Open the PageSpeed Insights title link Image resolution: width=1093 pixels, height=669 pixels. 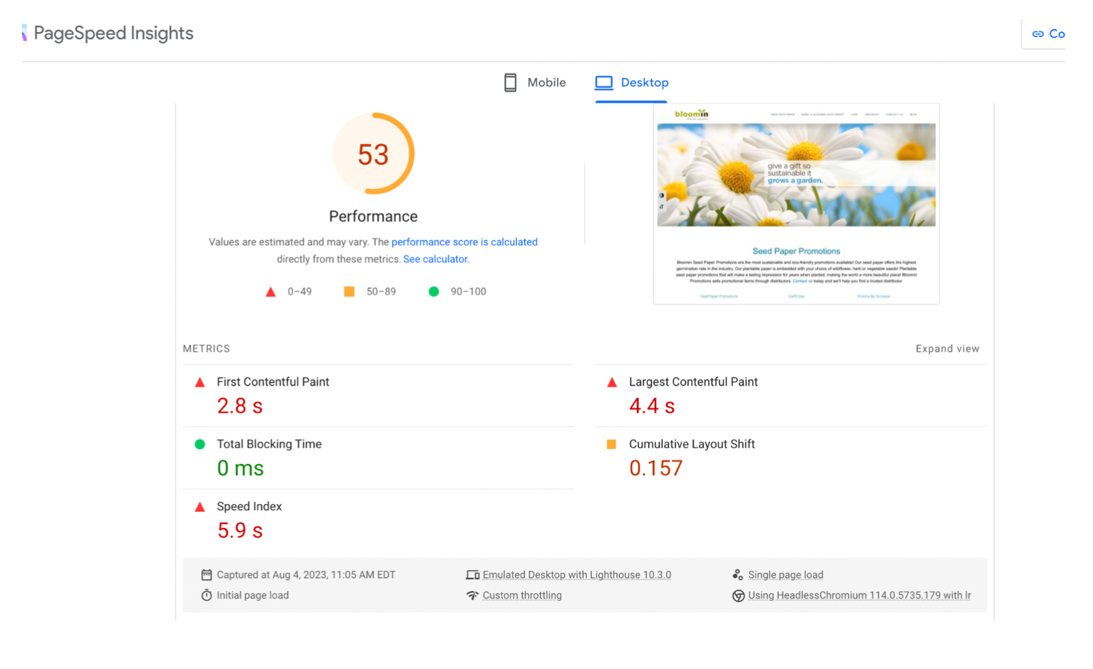[x=113, y=33]
